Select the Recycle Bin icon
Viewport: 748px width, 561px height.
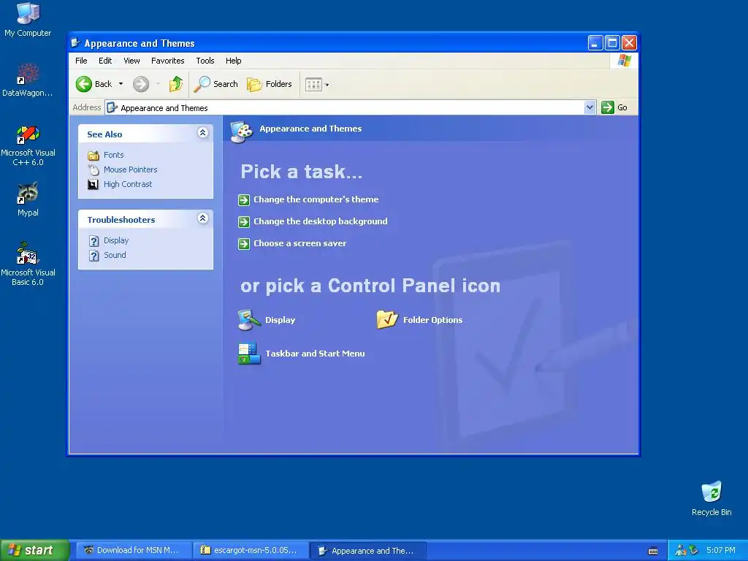click(x=711, y=498)
